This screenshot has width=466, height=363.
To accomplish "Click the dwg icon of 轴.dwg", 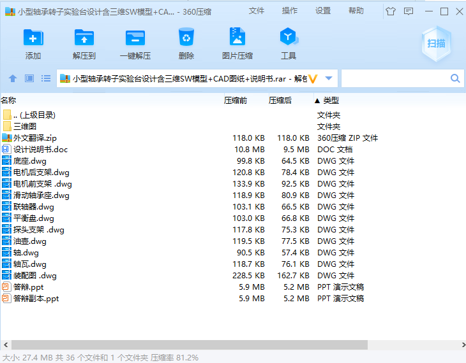I will [6, 252].
